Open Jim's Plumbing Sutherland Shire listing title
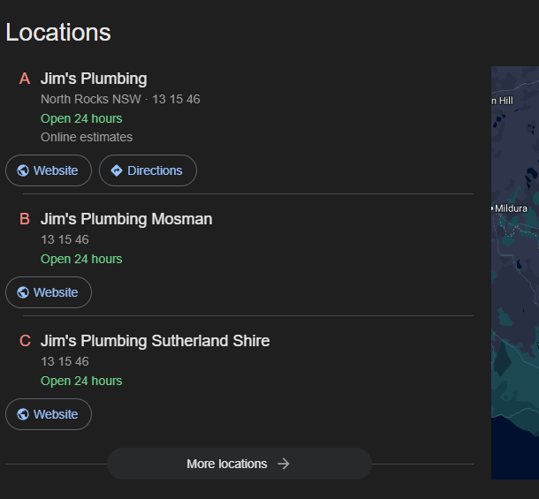The image size is (539, 499). tap(155, 341)
